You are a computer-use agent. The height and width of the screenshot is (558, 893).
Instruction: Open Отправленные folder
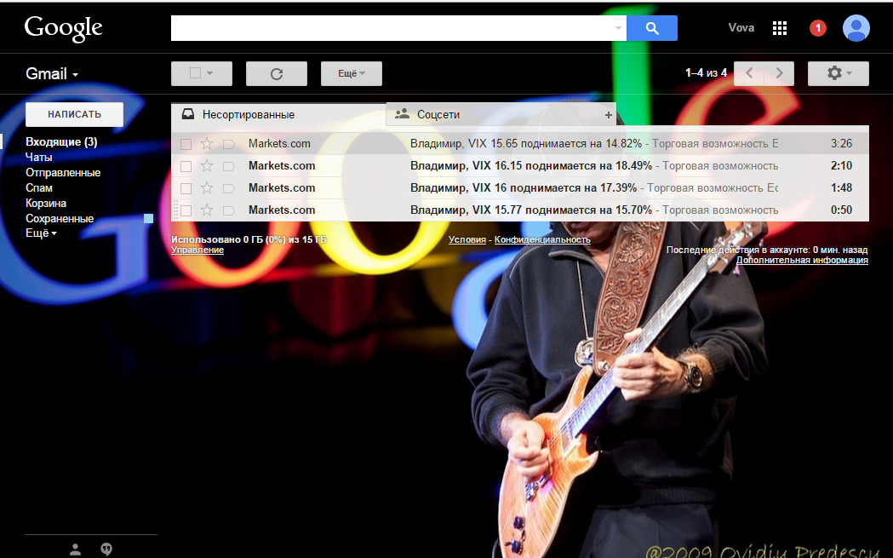click(x=63, y=173)
